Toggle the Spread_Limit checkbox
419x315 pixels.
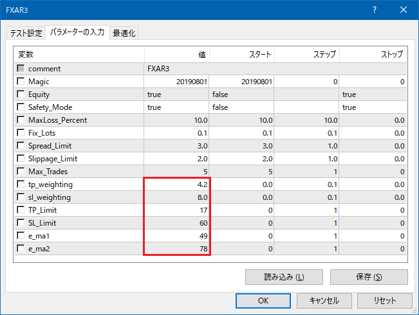21,145
